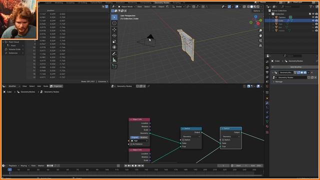The height and width of the screenshot is (180, 320).
Task: Click the viewport navigation gizmo blue Z axis
Action: [255, 16]
